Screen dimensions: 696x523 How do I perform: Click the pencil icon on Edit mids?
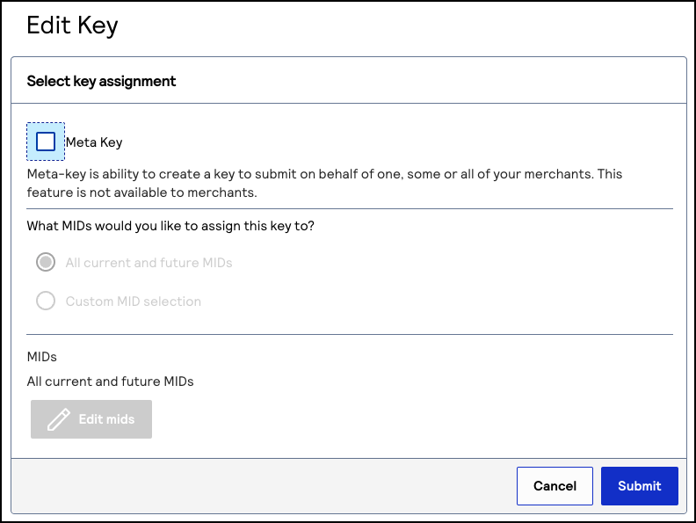point(59,419)
